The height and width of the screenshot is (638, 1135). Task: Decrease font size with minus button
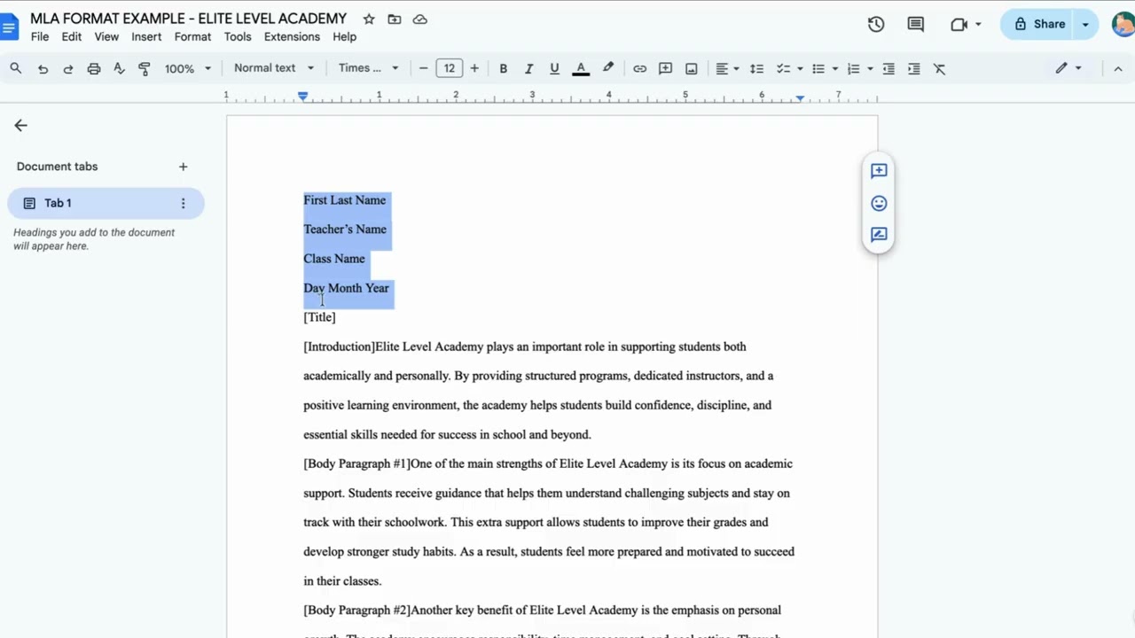pyautogui.click(x=423, y=68)
